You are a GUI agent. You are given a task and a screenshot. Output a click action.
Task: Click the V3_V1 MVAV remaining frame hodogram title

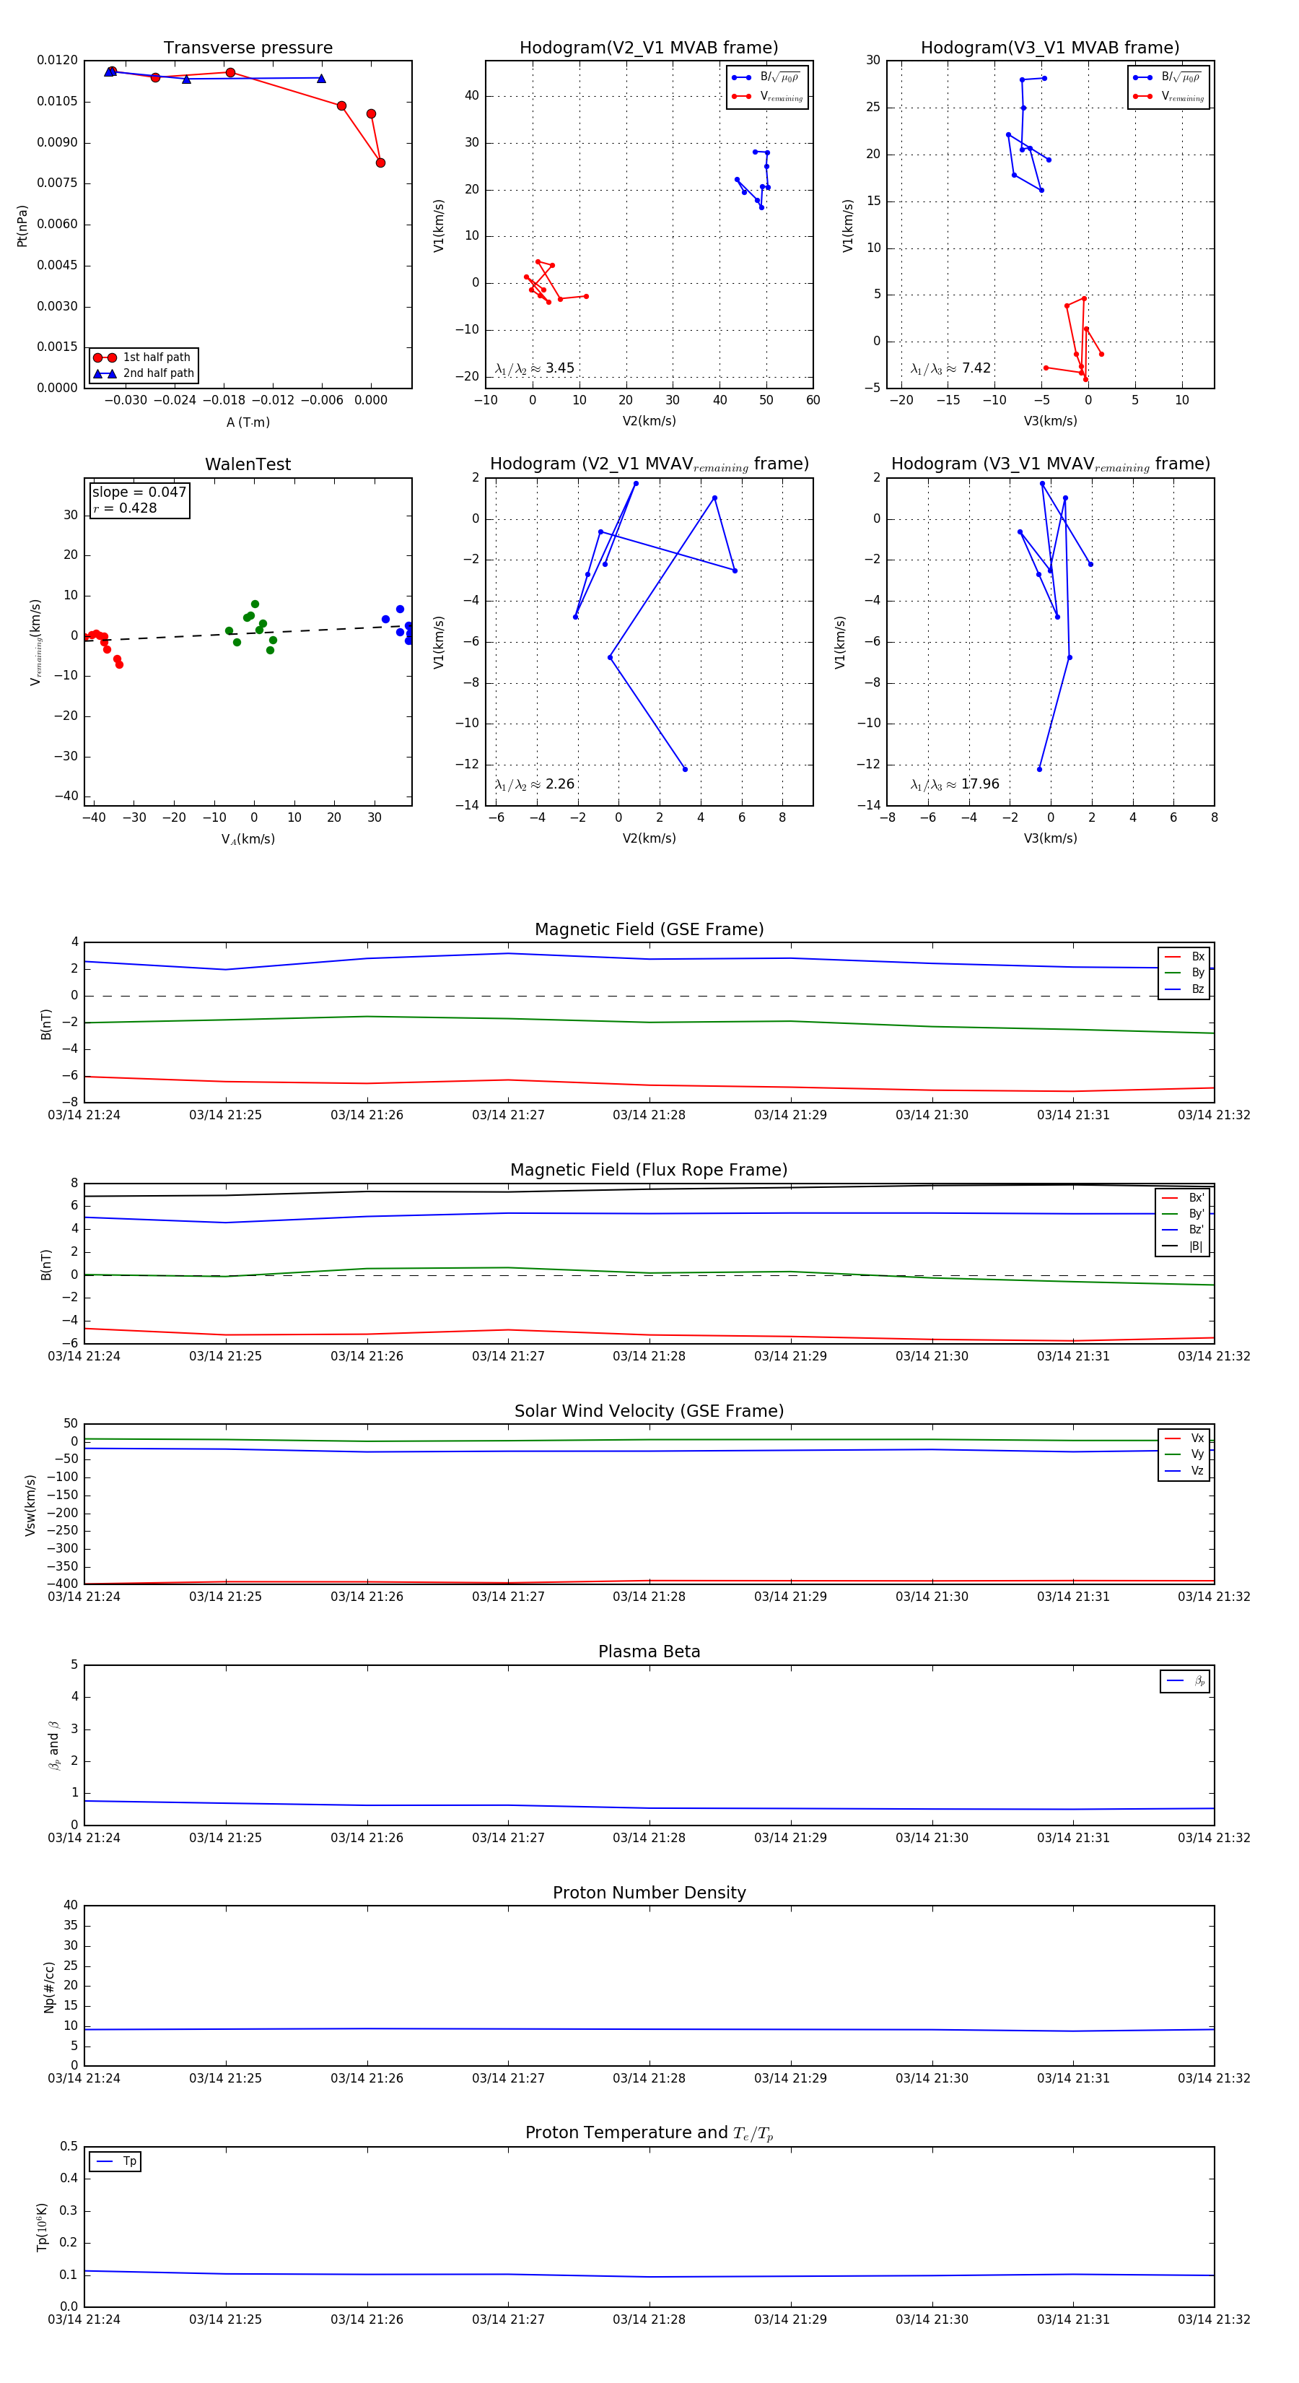tap(1050, 464)
